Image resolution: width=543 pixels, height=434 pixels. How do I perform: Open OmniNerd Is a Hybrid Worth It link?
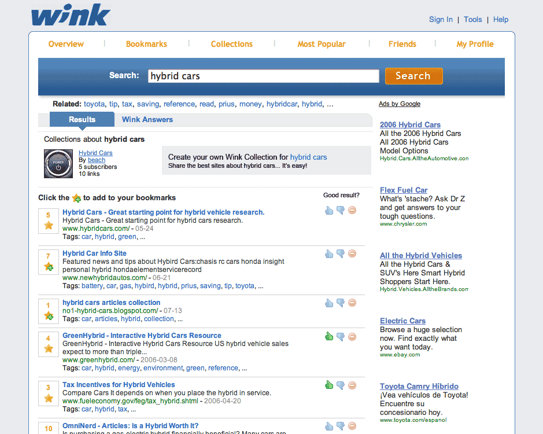point(131,426)
